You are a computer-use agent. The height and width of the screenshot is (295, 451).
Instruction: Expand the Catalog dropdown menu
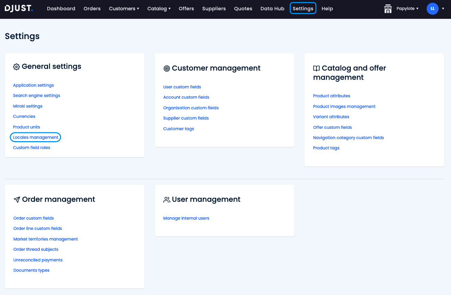[159, 9]
